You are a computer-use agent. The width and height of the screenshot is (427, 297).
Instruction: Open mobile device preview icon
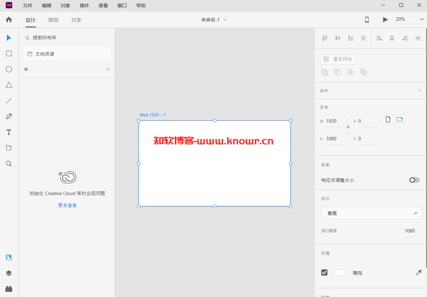click(x=367, y=20)
